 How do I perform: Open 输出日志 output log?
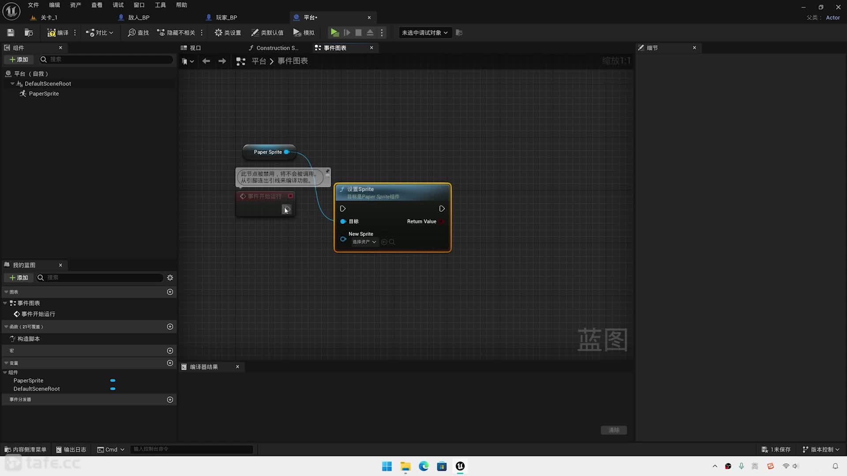(71, 450)
